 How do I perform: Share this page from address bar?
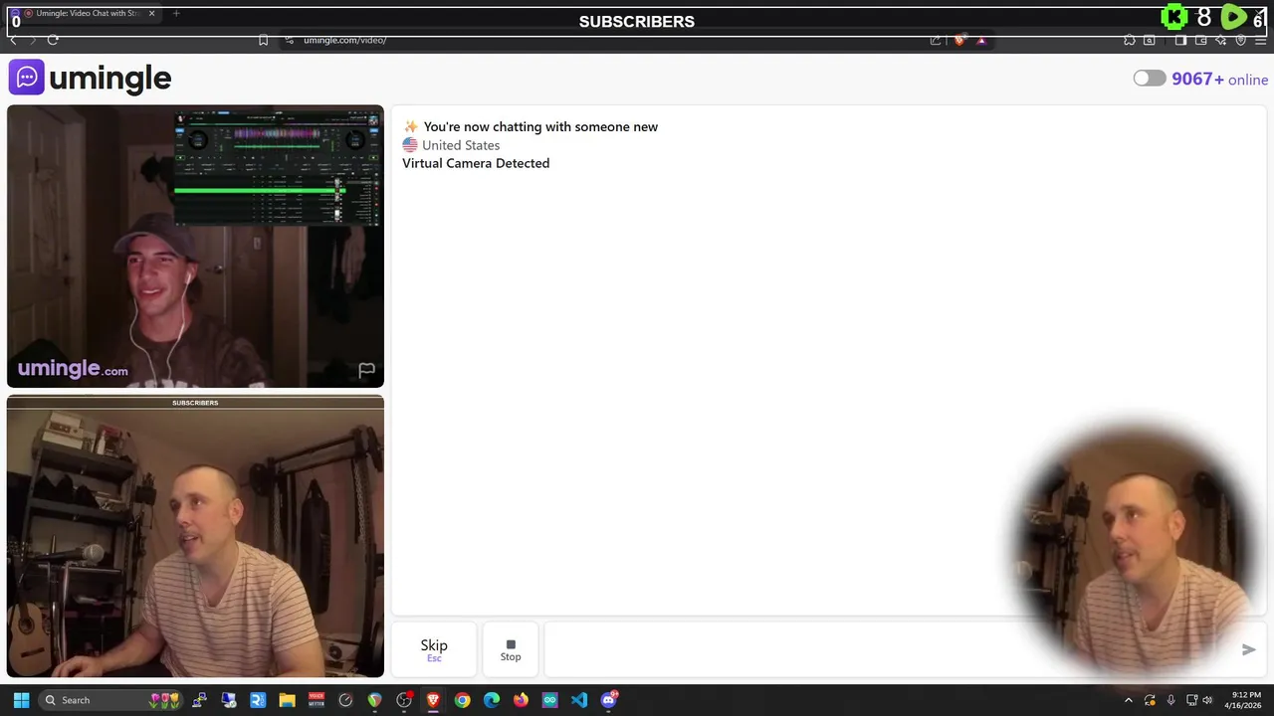(x=936, y=40)
